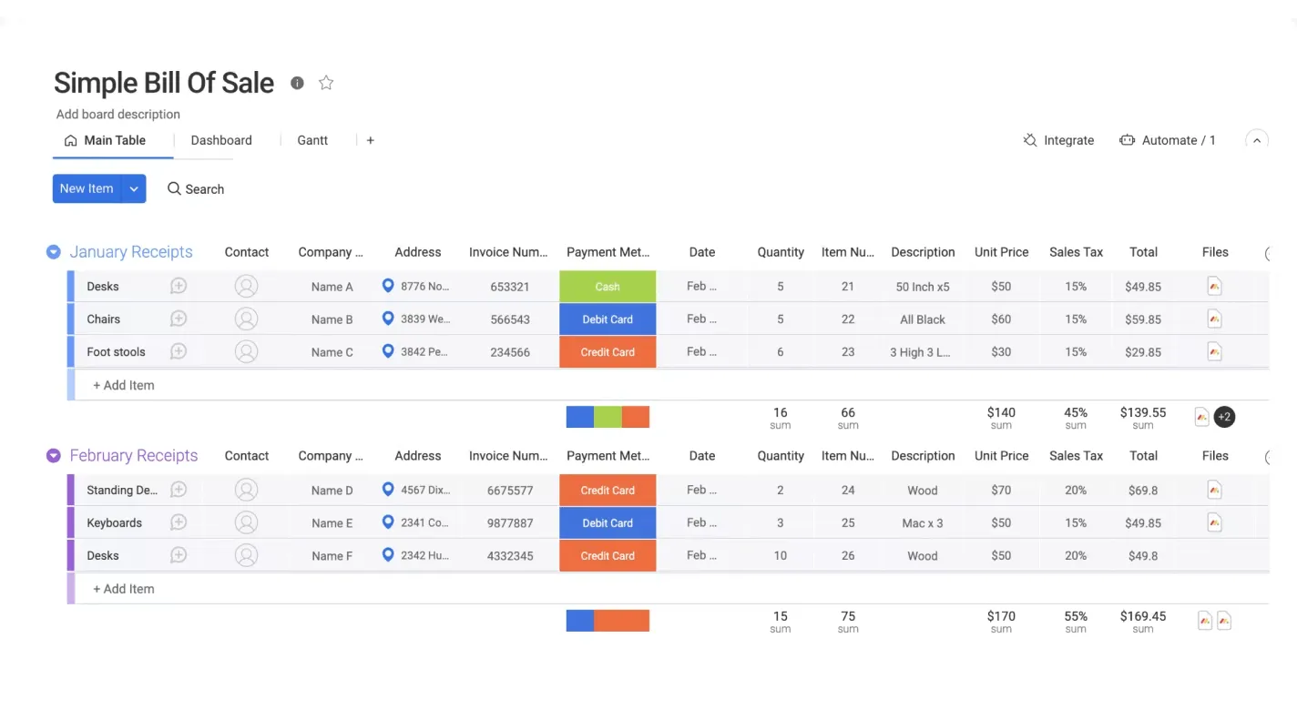The width and height of the screenshot is (1297, 709).
Task: Open conversation bubble for Desks in January
Action: (179, 286)
